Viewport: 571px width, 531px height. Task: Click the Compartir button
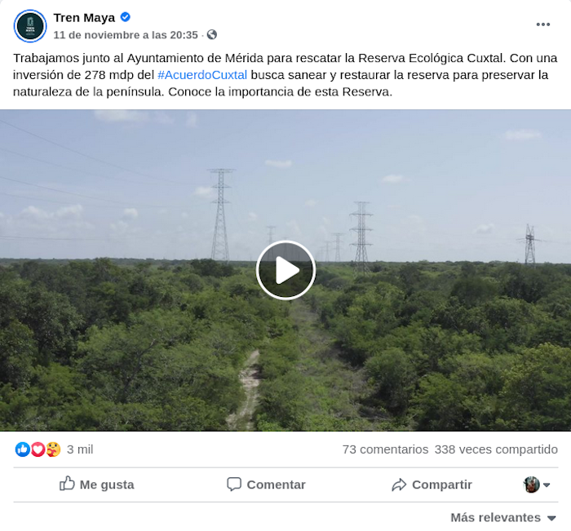click(432, 485)
